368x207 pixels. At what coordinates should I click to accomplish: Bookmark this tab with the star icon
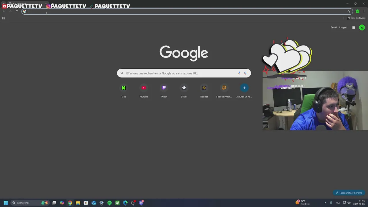349,11
